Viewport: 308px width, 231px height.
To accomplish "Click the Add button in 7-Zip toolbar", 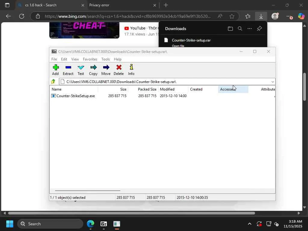I will (x=55, y=70).
